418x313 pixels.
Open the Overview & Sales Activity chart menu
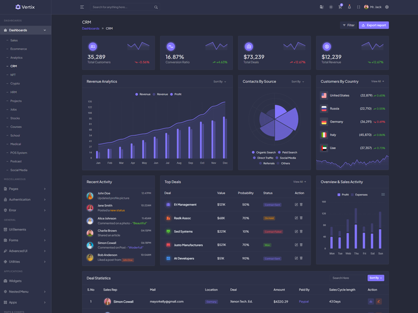[383, 195]
